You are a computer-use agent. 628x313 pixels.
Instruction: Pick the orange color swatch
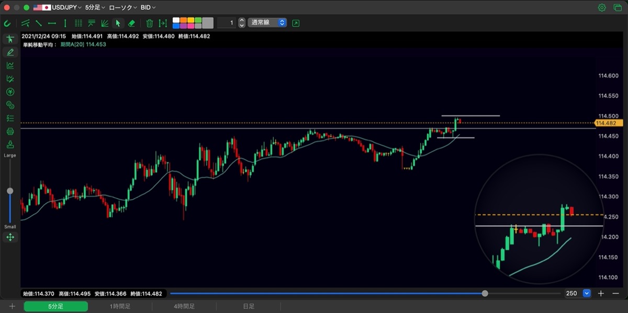coord(183,20)
